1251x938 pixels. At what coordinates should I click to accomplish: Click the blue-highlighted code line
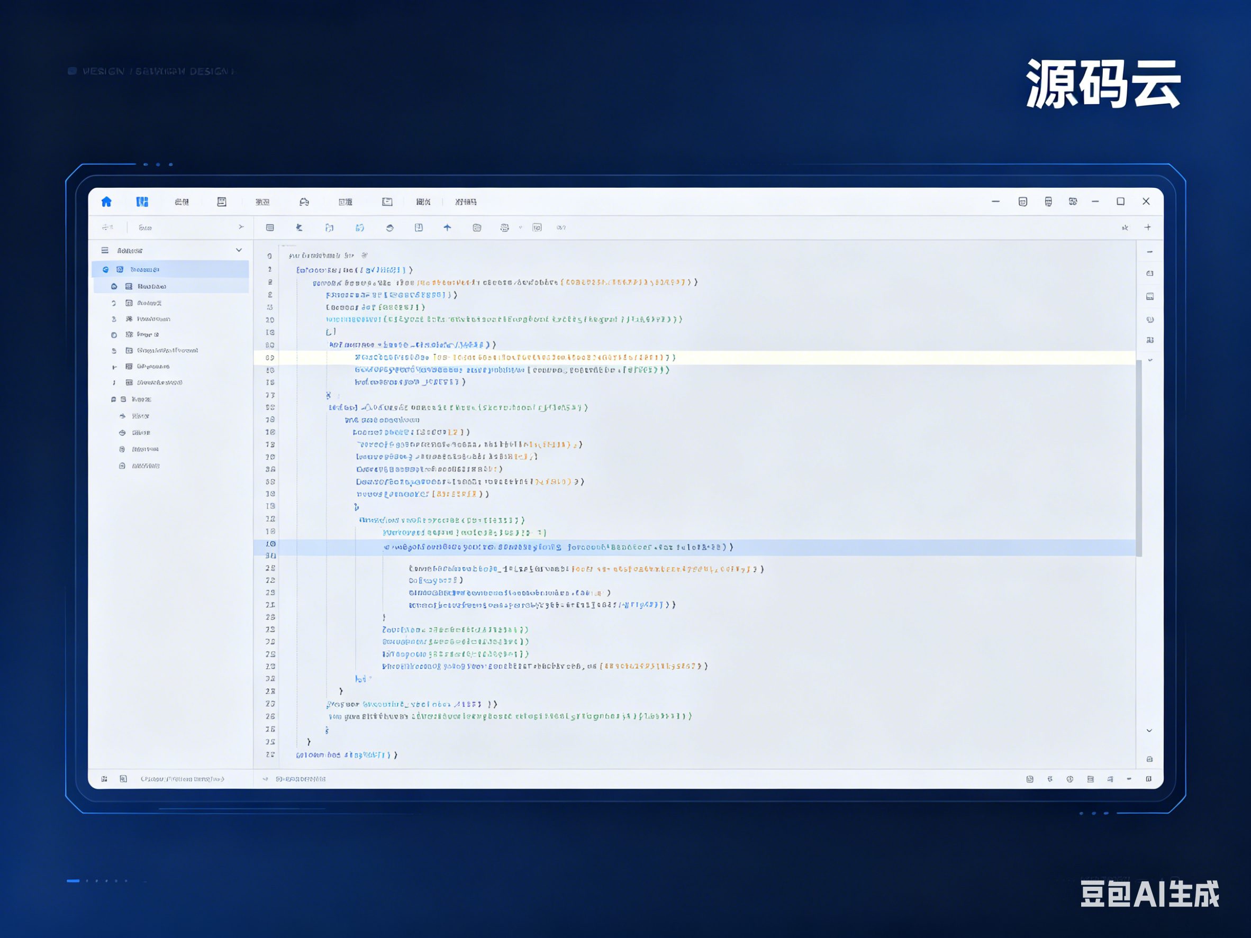point(694,548)
